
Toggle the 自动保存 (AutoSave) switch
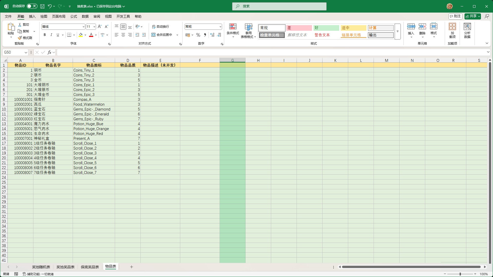(x=32, y=6)
